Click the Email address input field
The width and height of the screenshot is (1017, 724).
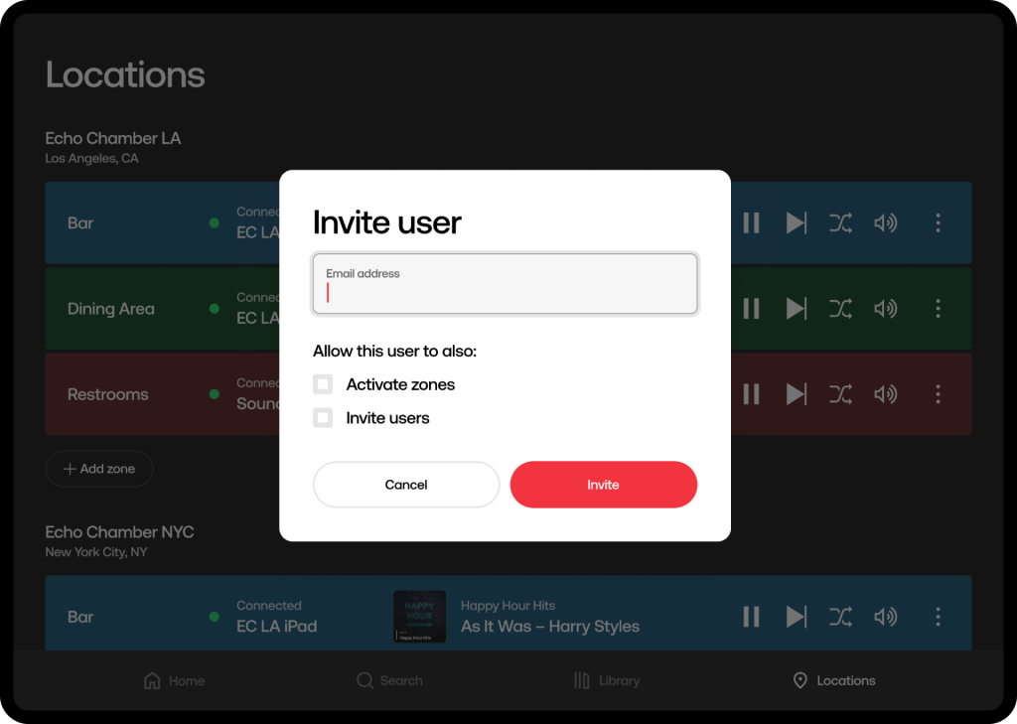pyautogui.click(x=505, y=284)
